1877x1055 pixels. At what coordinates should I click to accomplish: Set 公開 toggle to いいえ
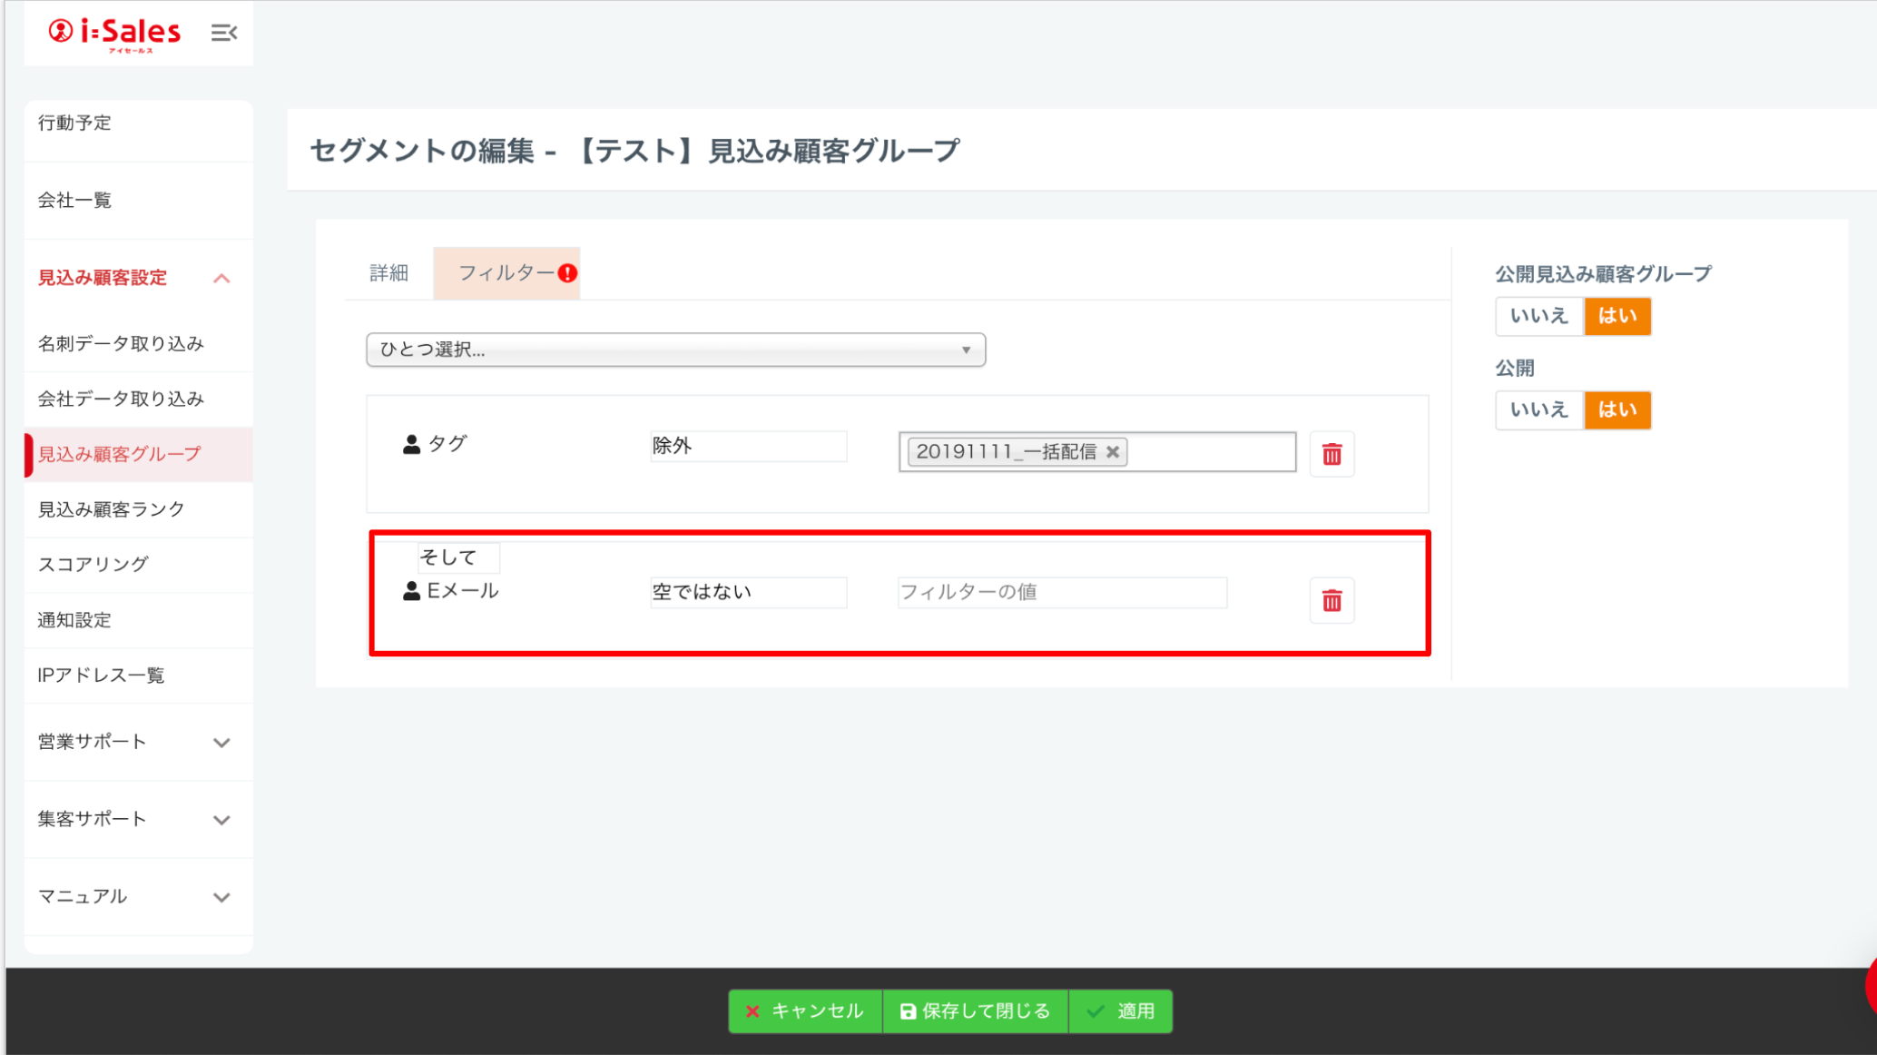pyautogui.click(x=1538, y=409)
